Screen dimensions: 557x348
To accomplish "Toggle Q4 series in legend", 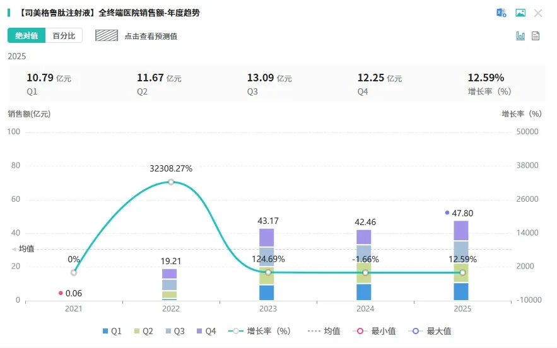I will (x=206, y=332).
